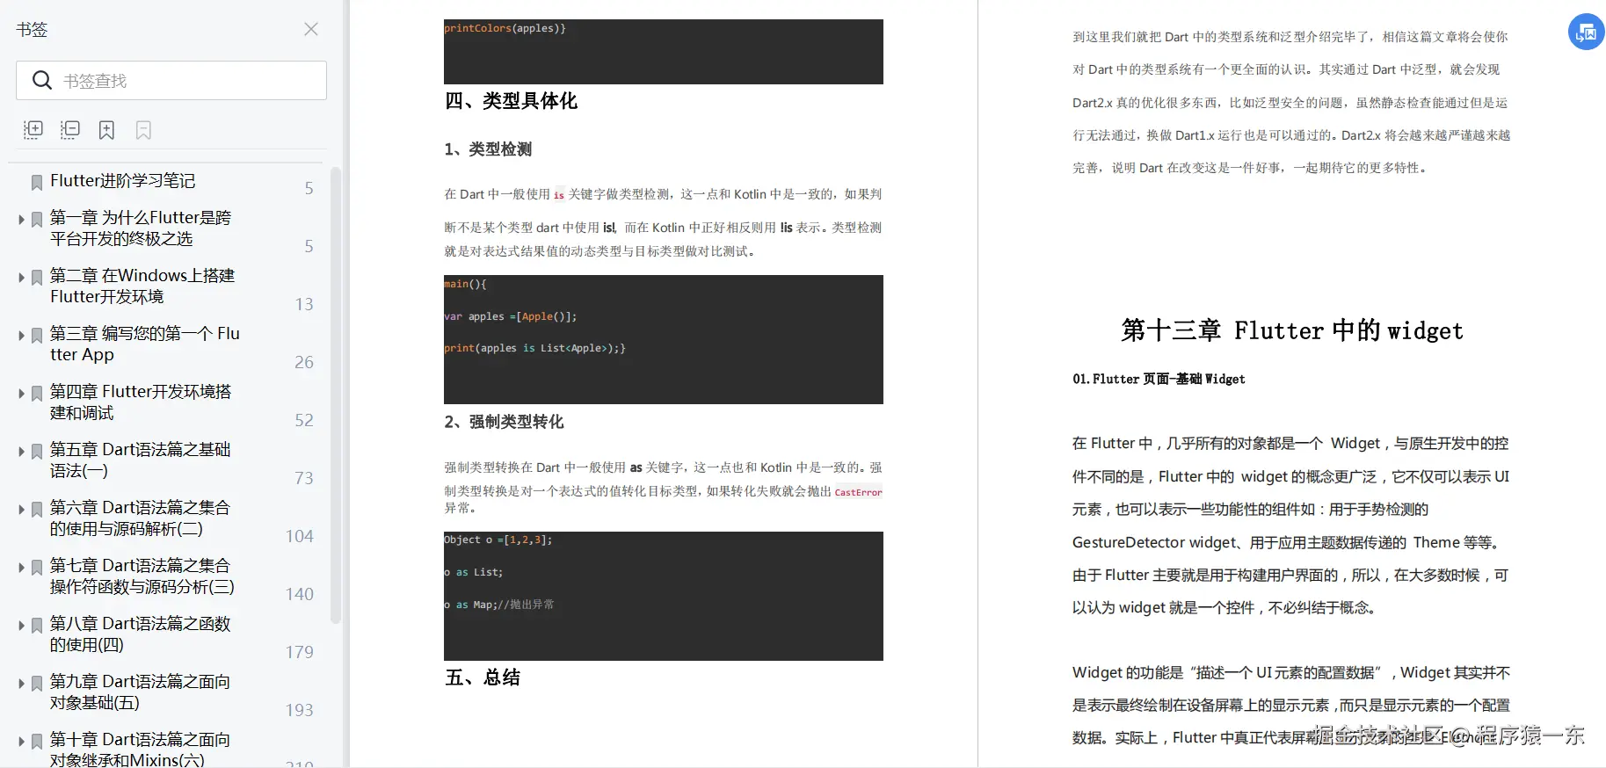The height and width of the screenshot is (768, 1606).
Task: Click bookmark icon beside 第五章
Action: point(37,452)
